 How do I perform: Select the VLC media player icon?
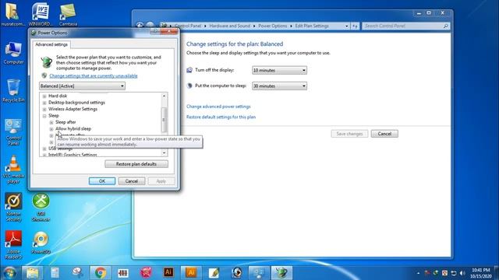point(13,170)
